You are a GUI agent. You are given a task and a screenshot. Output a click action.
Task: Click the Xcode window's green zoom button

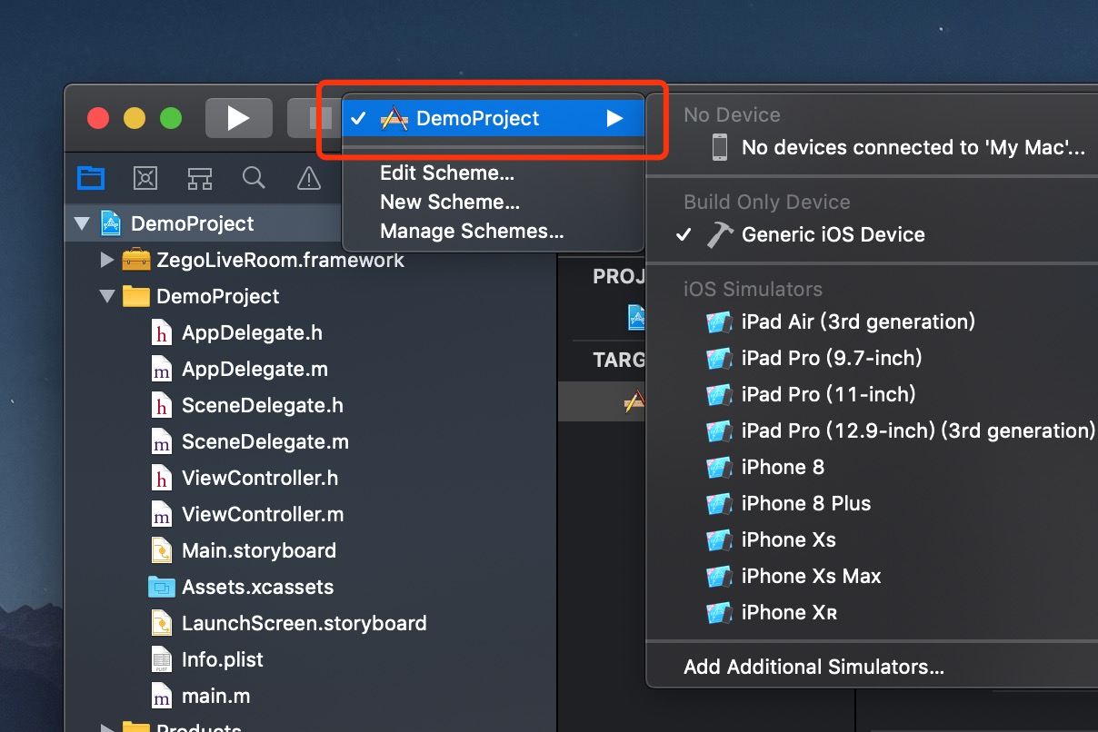(171, 118)
